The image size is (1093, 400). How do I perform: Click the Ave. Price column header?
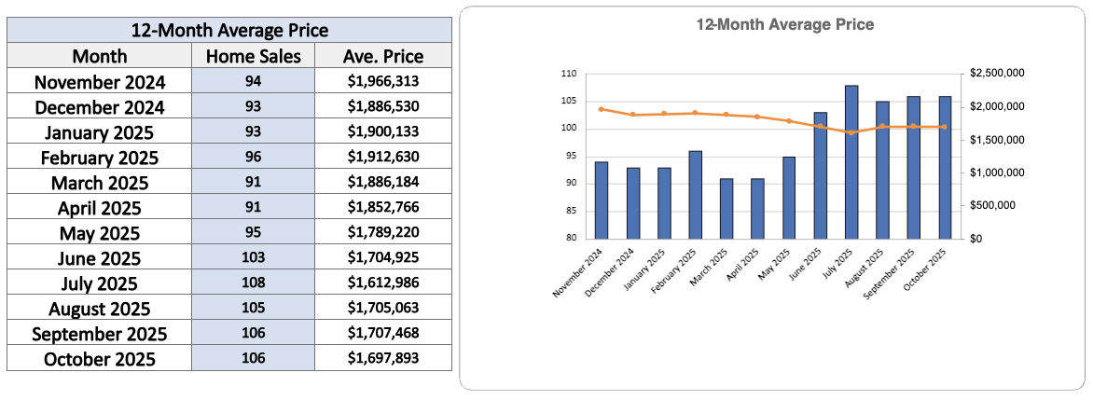click(383, 56)
